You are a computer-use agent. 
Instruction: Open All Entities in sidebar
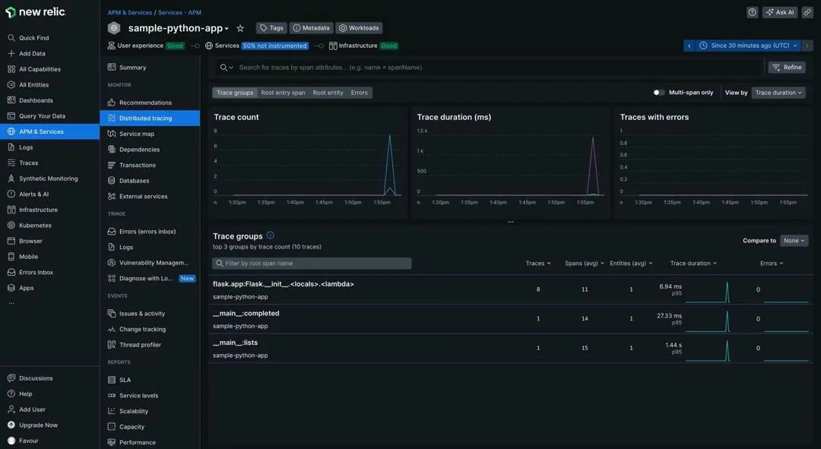(28, 85)
